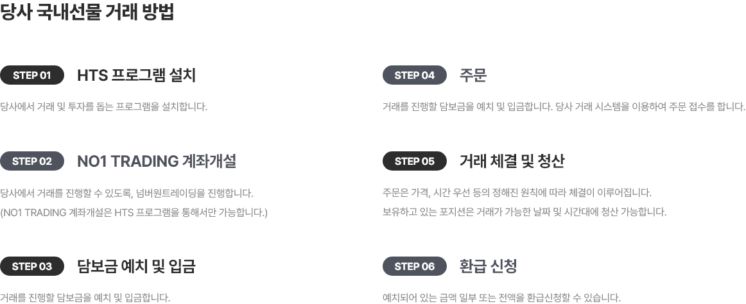Click the '넘버원트레이딩을 진행합니다' description line
Viewport: 746px width, 304px height.
click(x=126, y=193)
